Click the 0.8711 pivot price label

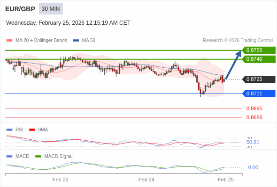[259, 93]
